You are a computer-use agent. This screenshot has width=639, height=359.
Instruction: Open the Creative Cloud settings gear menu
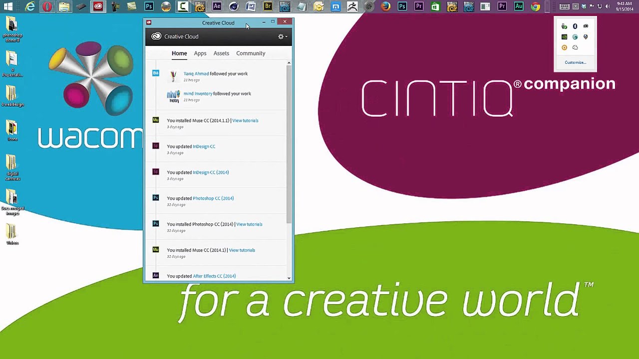point(282,36)
